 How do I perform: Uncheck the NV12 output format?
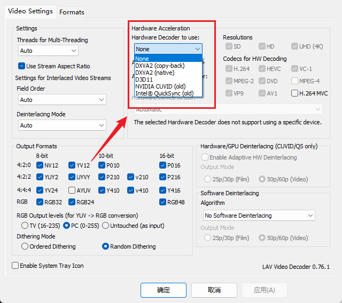[x=40, y=165]
